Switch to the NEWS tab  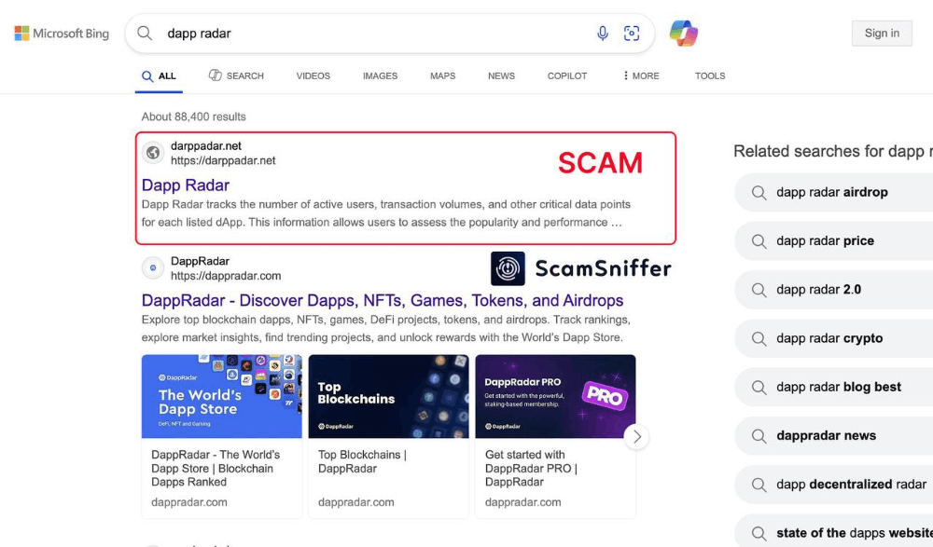(x=501, y=76)
